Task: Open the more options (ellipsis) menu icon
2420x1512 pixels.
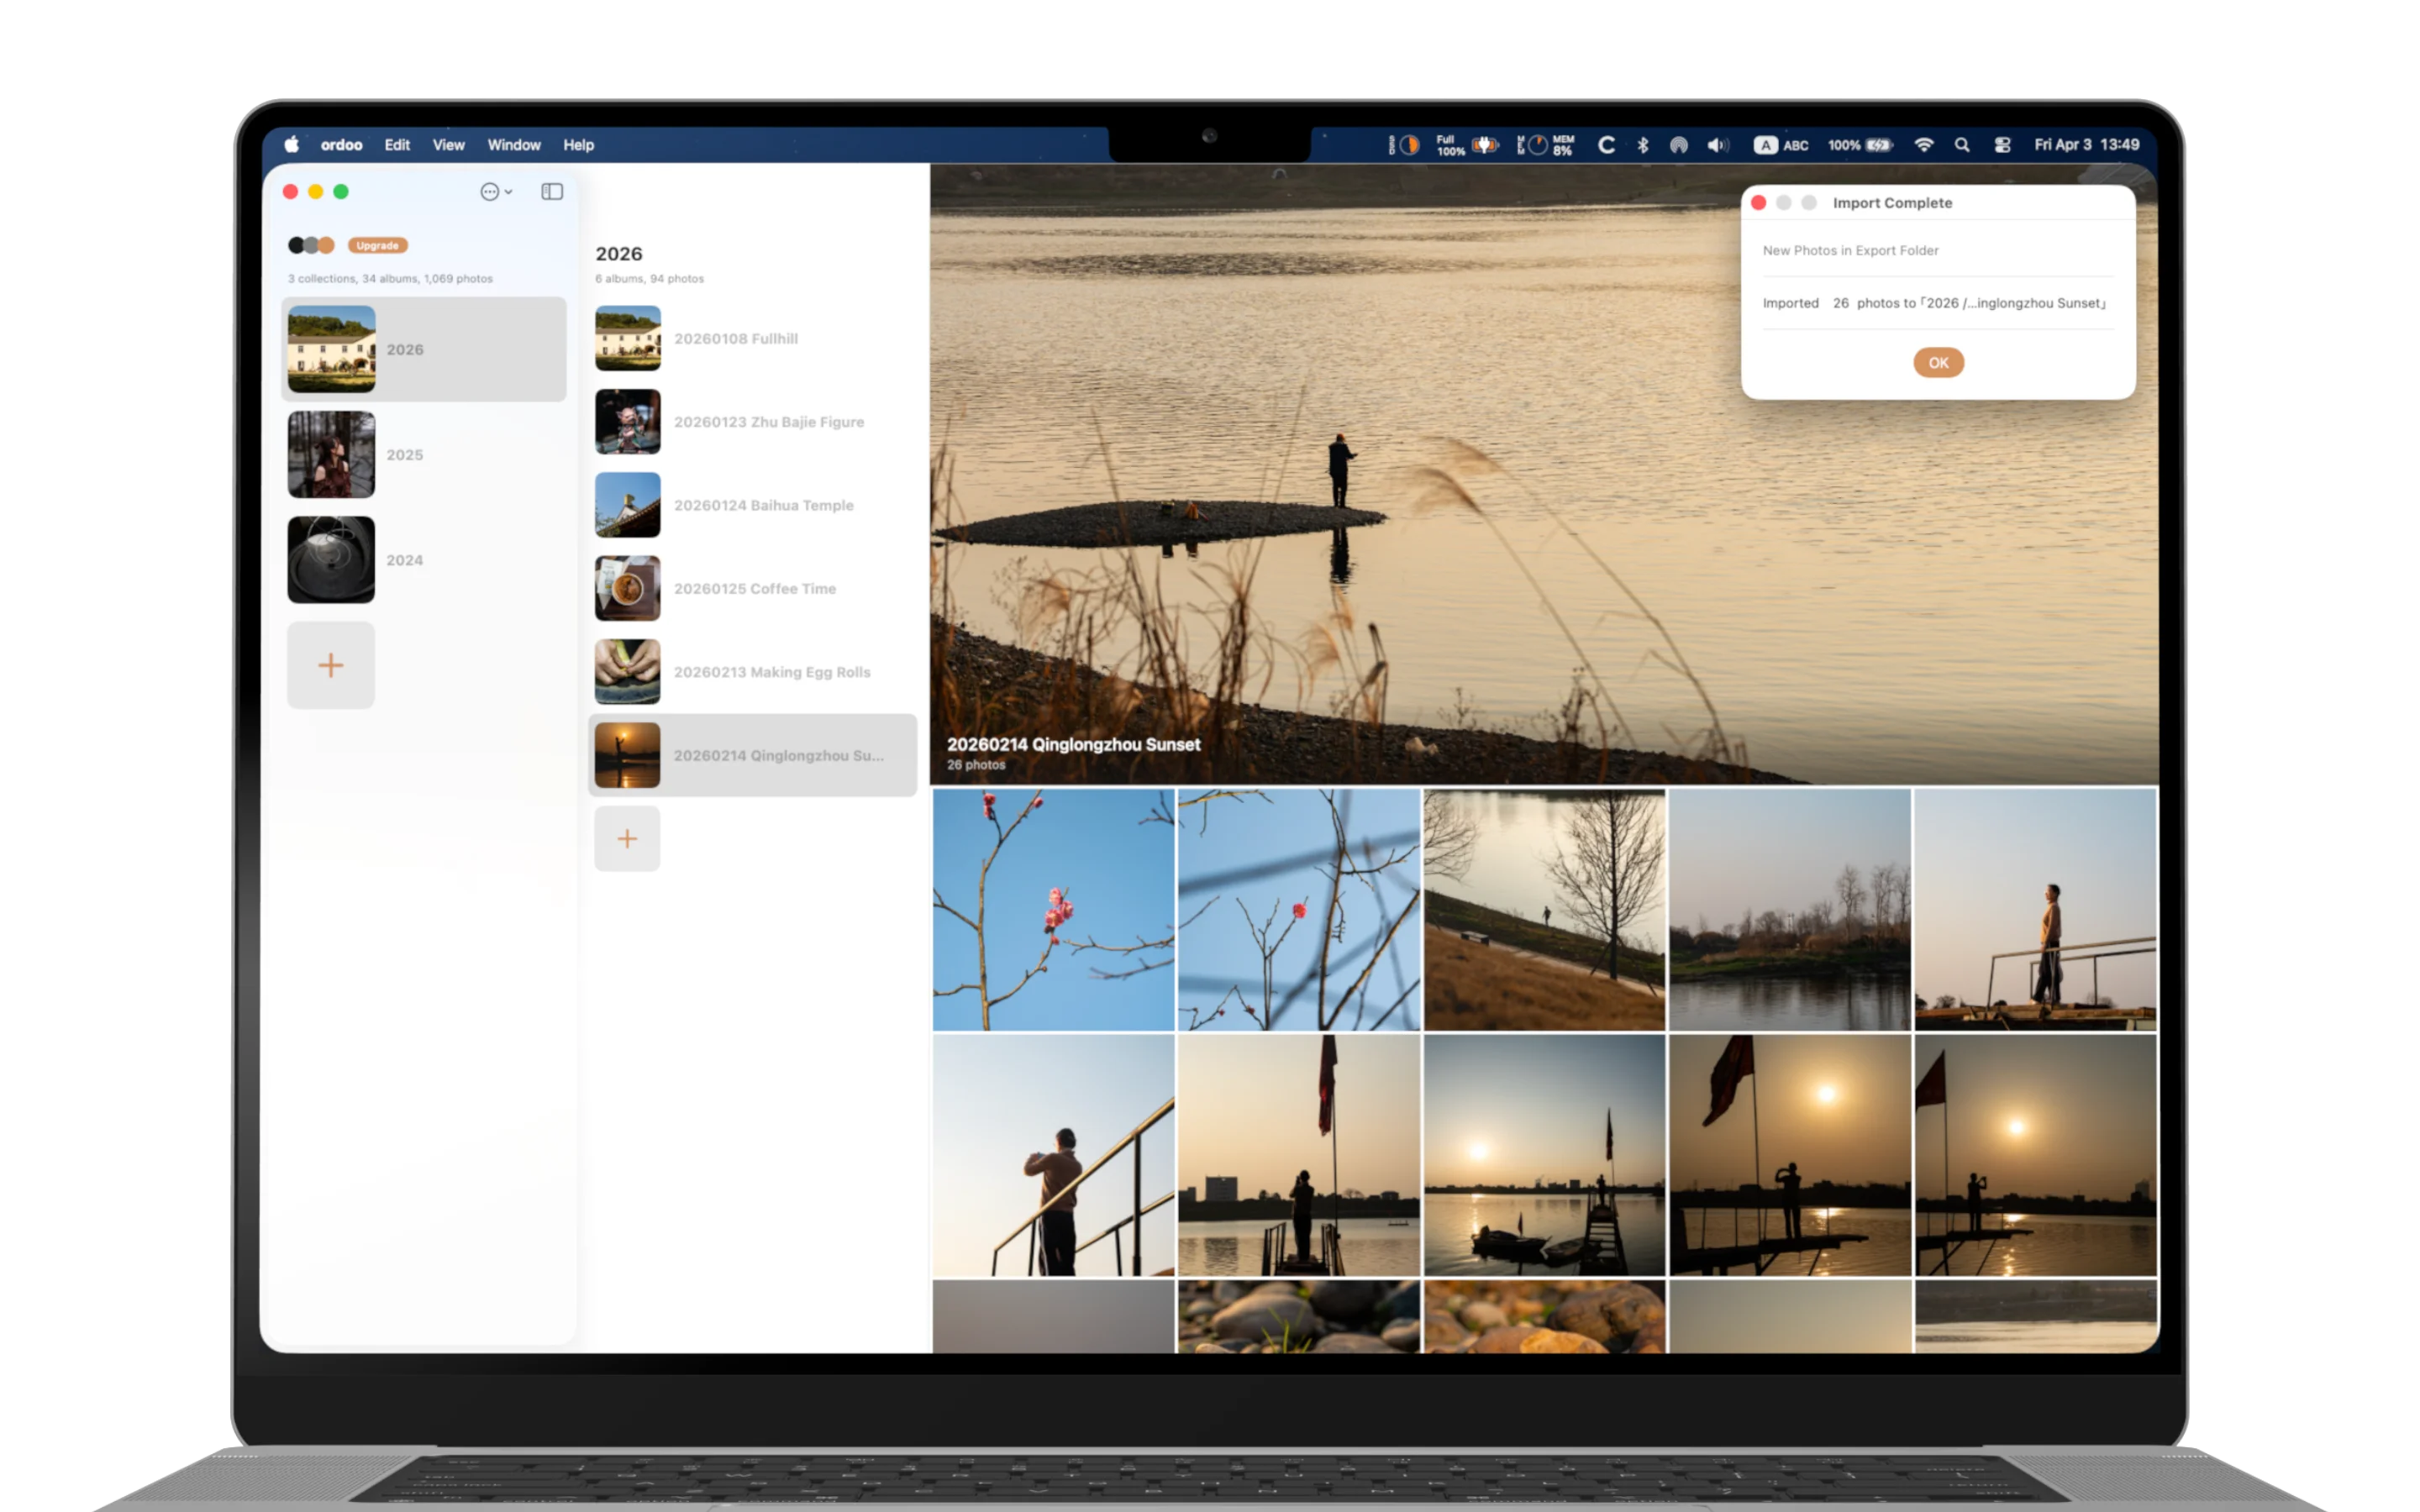Action: pyautogui.click(x=490, y=192)
